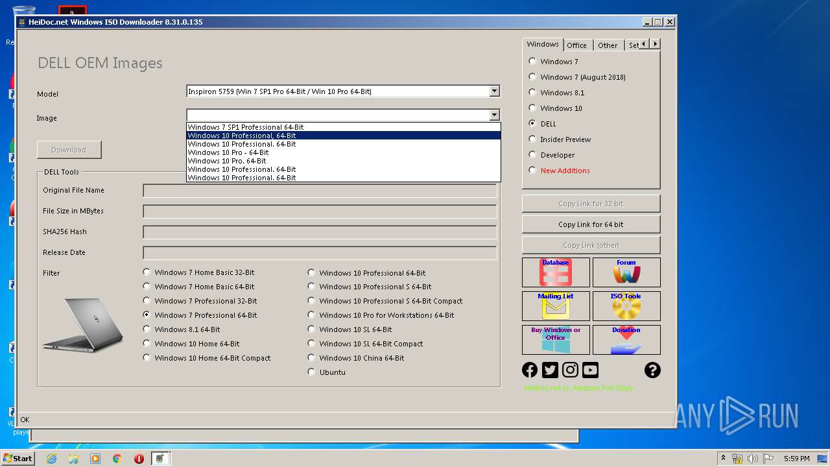830x467 pixels.
Task: Click the Buy Windows or Office icon
Action: pos(556,340)
